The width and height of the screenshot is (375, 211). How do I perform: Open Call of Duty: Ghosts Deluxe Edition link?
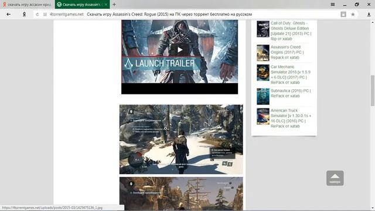[x=291, y=31]
